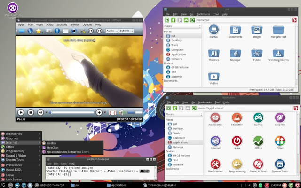The width and height of the screenshot is (301, 188).
Task: Open SMPlayer preferences tools icon
Action: coord(82,31)
